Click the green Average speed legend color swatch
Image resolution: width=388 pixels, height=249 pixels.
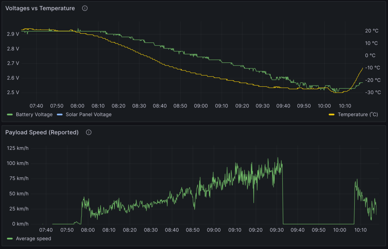[10, 238]
